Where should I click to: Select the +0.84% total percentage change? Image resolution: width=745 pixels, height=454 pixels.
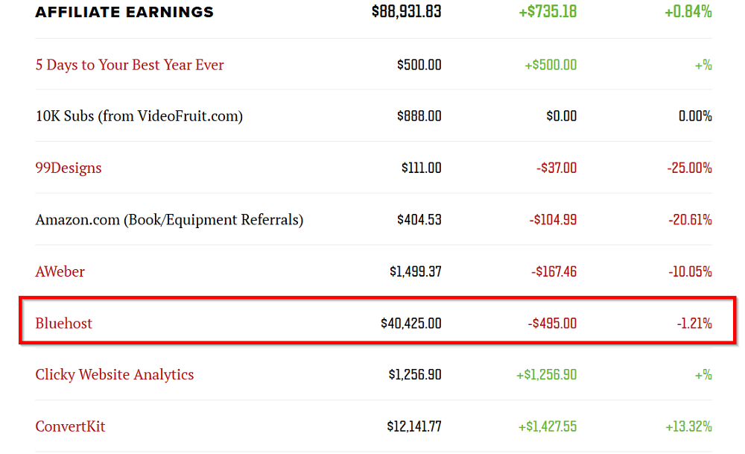689,12
